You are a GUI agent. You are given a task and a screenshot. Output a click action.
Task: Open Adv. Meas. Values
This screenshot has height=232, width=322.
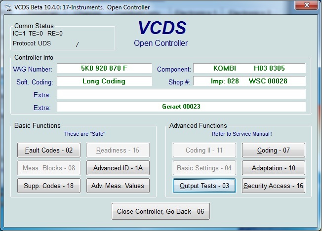point(118,186)
